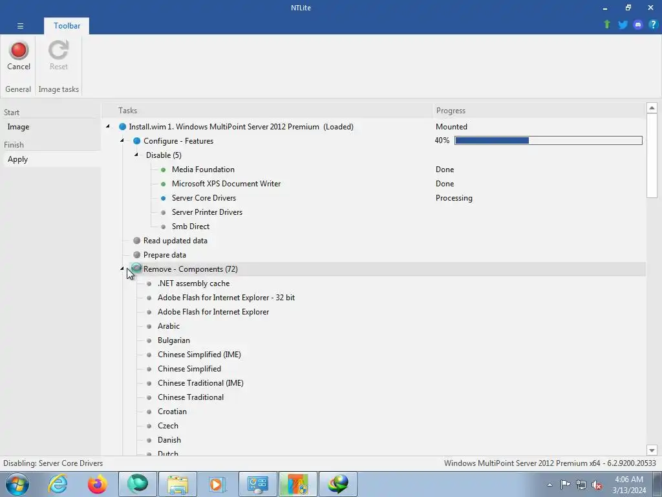Select the Toolbar tab
This screenshot has height=497, width=662.
point(67,26)
